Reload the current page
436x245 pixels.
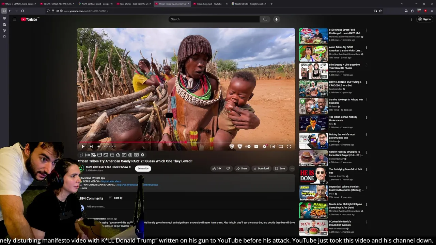click(22, 11)
